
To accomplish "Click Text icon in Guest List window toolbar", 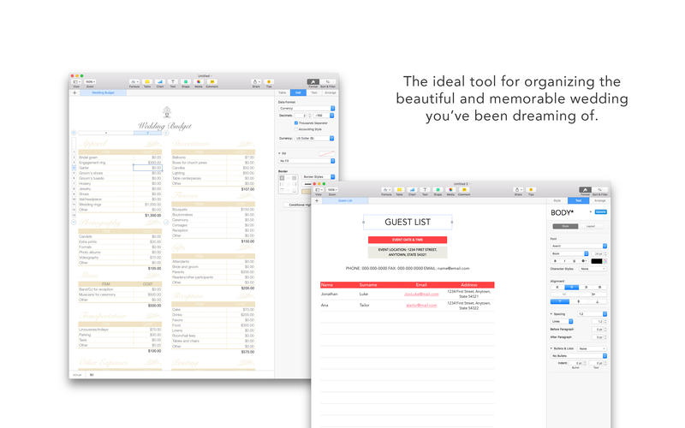I will (425, 189).
